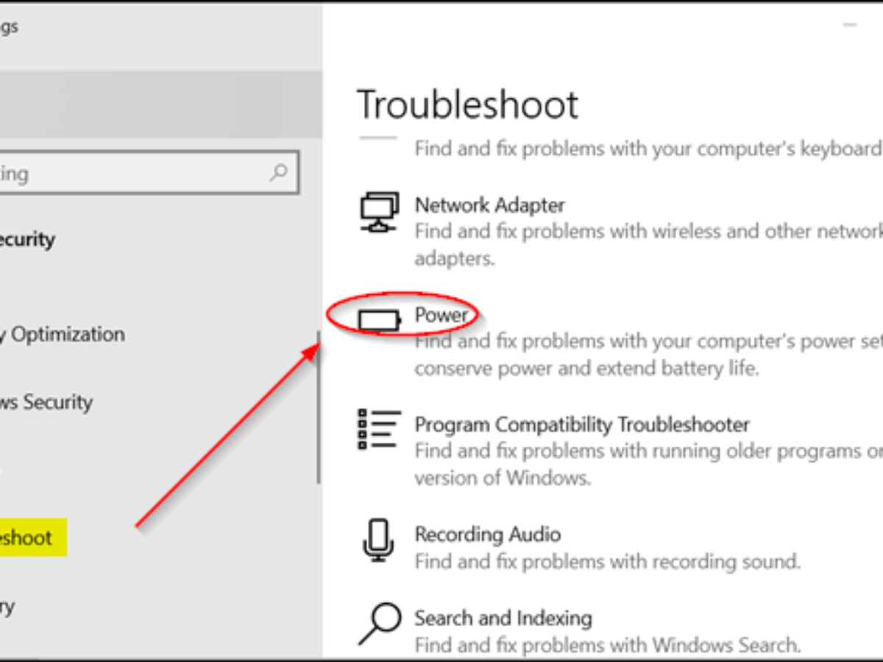883x662 pixels.
Task: Open the Search and Indexing troubleshooter
Action: pyautogui.click(x=503, y=618)
